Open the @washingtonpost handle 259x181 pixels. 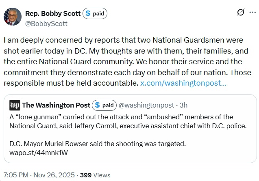tap(147, 105)
